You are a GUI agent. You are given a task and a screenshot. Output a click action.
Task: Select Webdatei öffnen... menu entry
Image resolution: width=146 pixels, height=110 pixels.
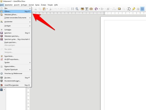click(x=16, y=15)
